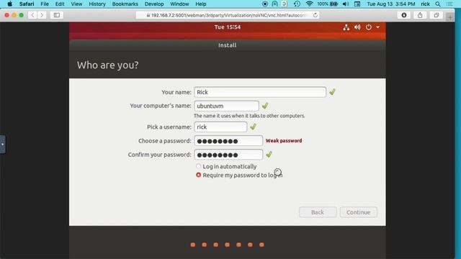Open the Window menu
461x259 pixels.
pyautogui.click(x=179, y=4)
